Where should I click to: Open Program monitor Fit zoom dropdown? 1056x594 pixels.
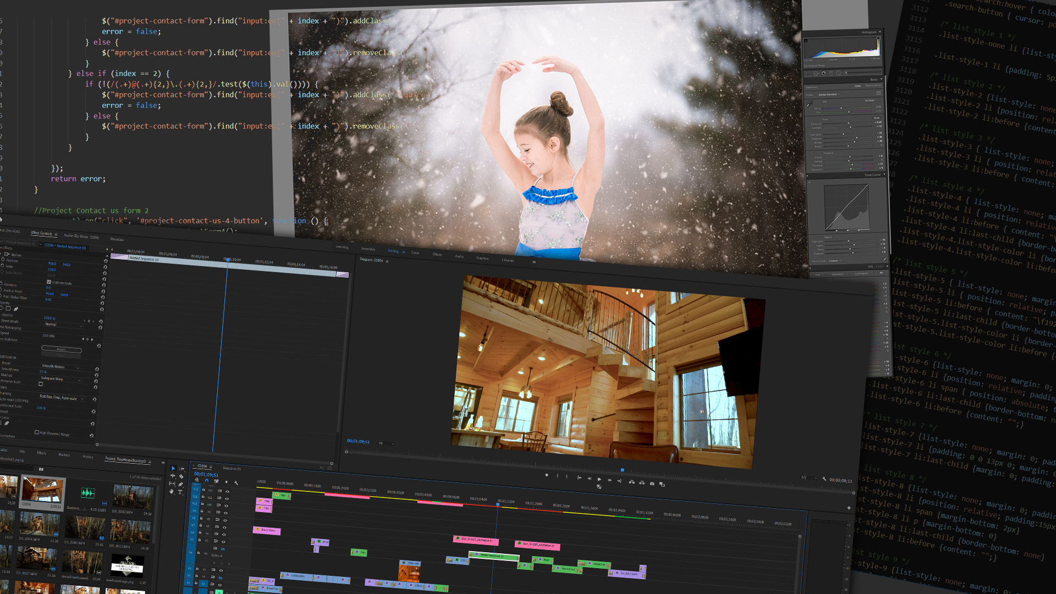(x=386, y=443)
